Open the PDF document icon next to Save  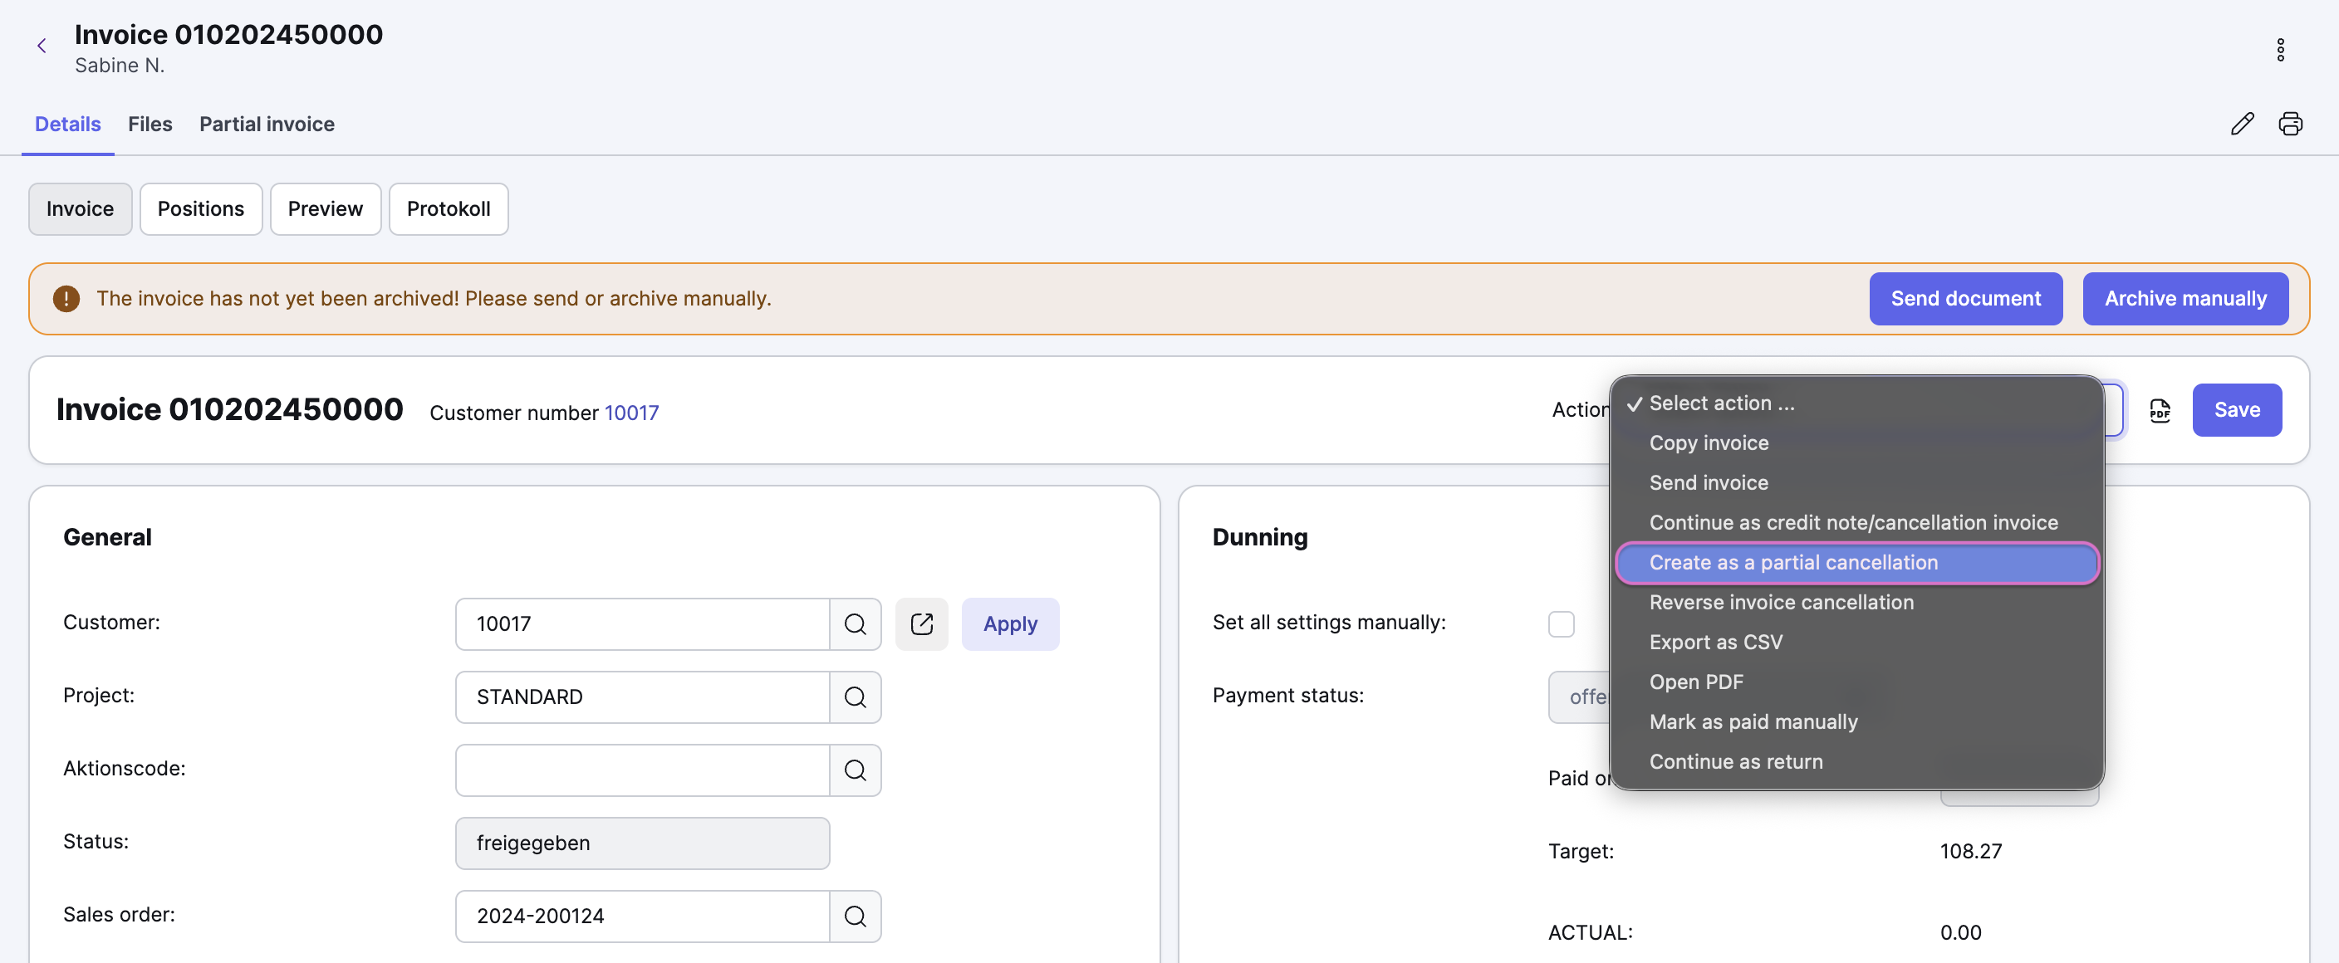pos(2160,410)
